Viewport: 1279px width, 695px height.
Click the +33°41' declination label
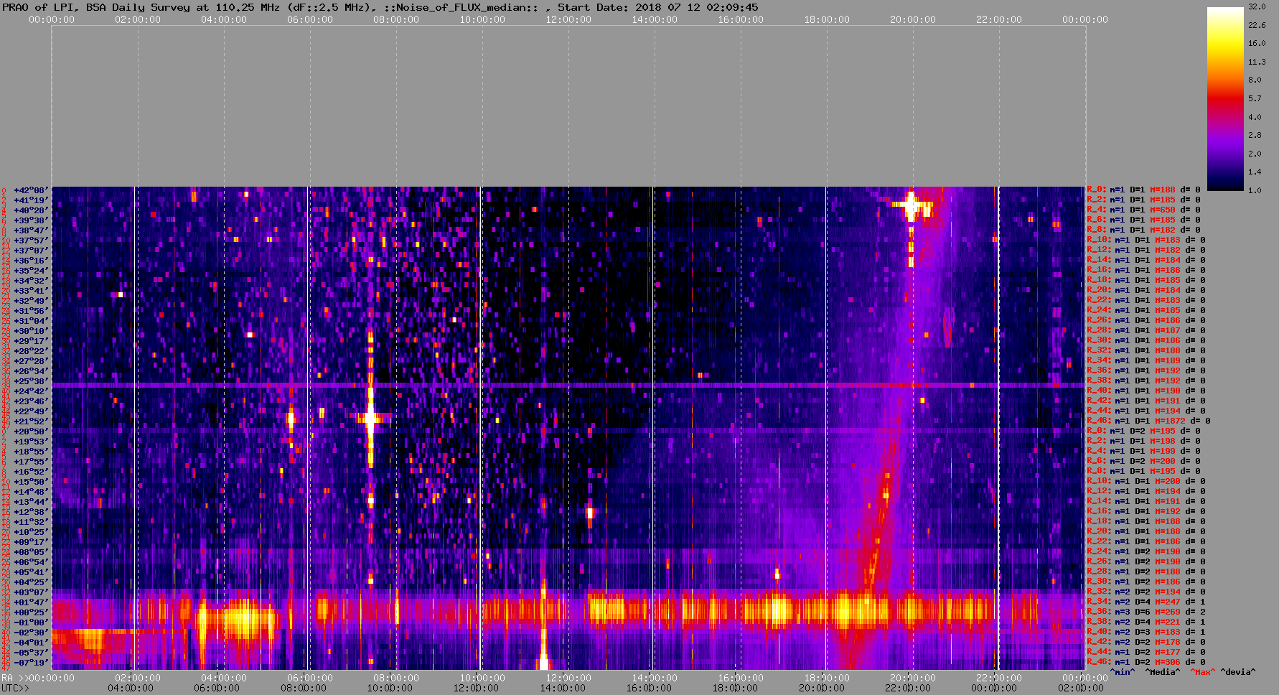pyautogui.click(x=31, y=291)
